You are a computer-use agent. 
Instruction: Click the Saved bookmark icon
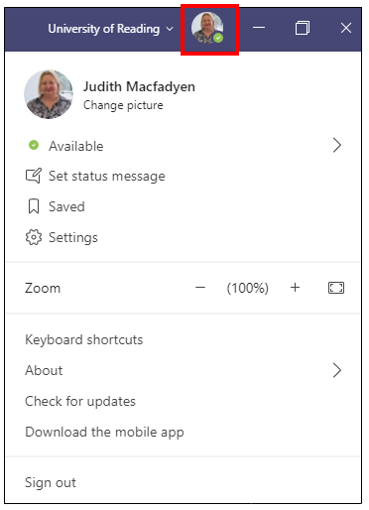click(34, 206)
